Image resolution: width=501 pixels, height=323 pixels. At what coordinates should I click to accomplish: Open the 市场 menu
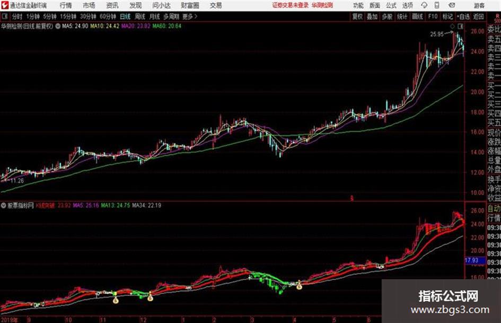coord(89,5)
